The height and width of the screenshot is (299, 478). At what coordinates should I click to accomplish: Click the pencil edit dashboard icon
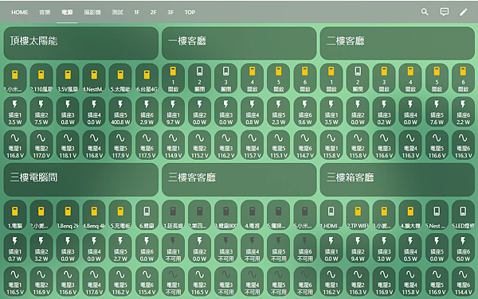pos(464,12)
